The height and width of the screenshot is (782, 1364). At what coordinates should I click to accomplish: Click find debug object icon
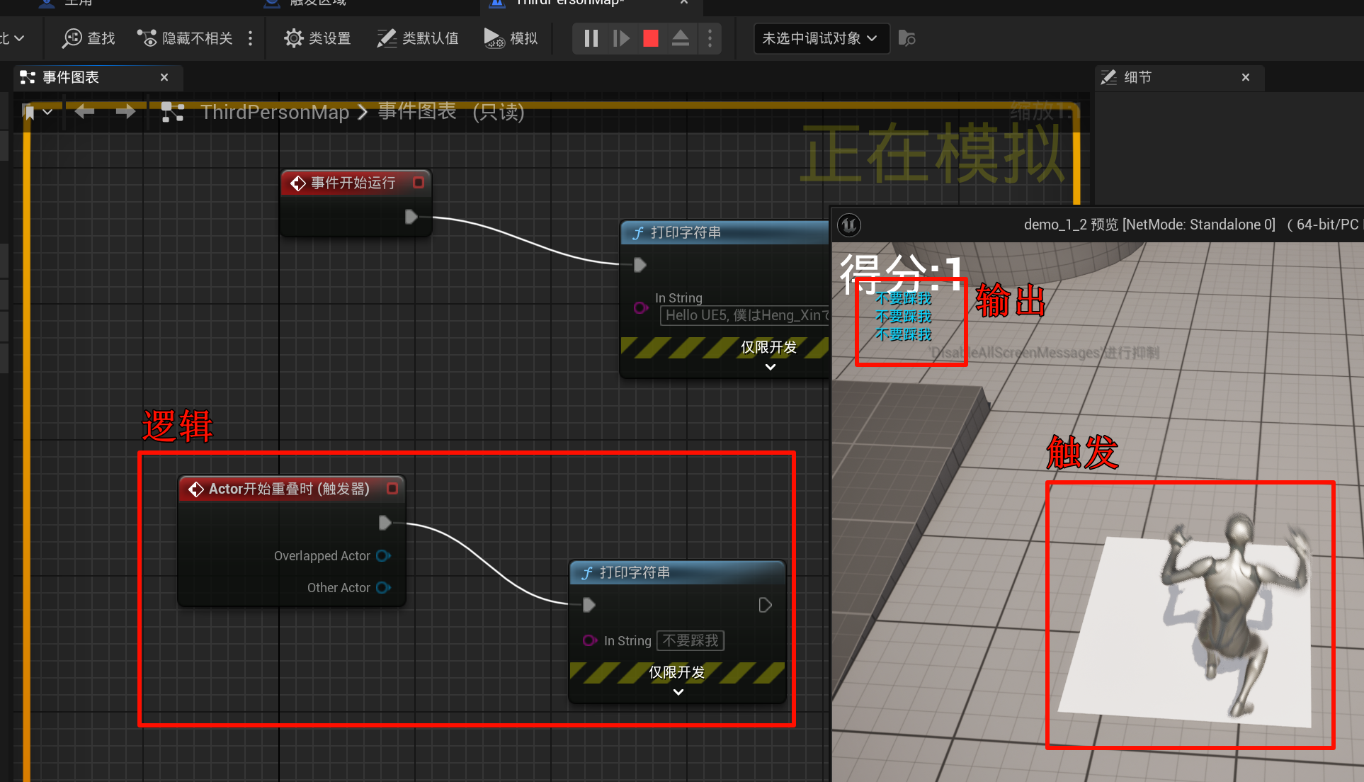[x=907, y=38]
